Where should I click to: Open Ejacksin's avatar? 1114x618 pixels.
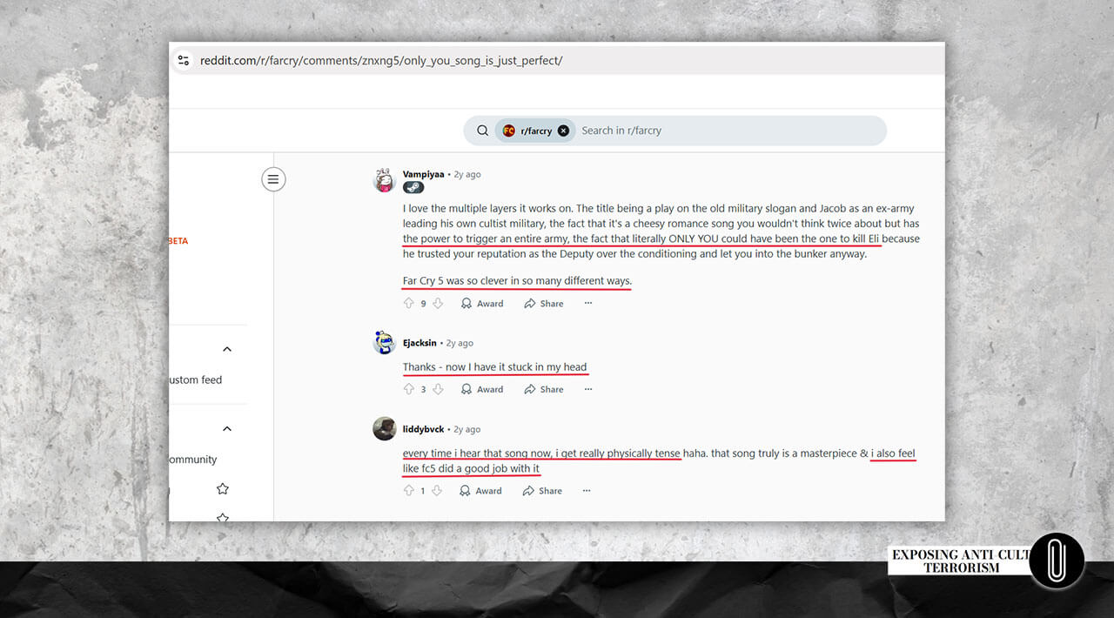point(385,343)
